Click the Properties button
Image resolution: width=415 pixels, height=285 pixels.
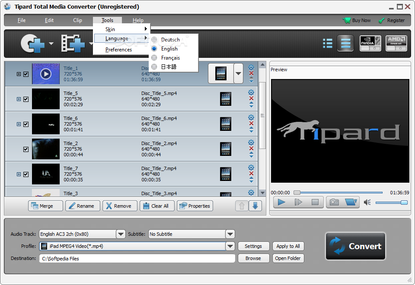[195, 206]
